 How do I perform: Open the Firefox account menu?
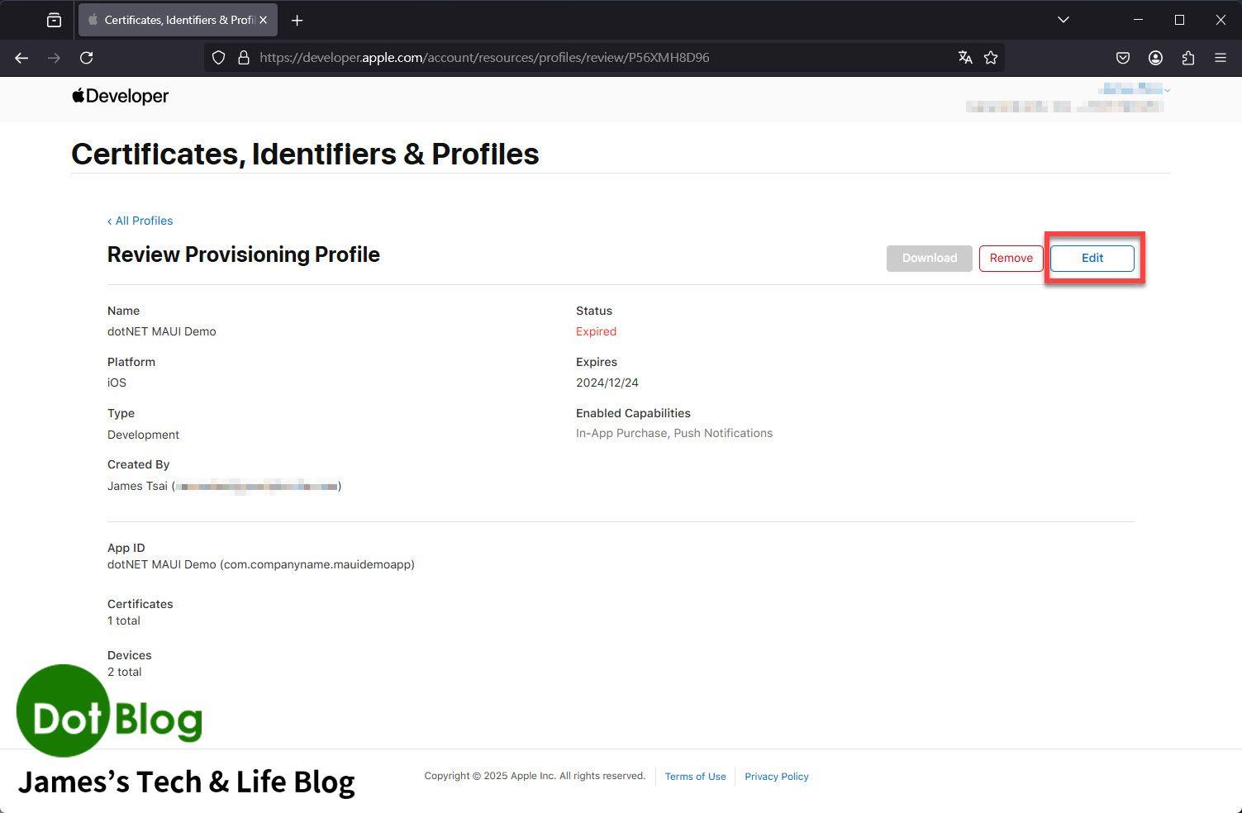1156,58
